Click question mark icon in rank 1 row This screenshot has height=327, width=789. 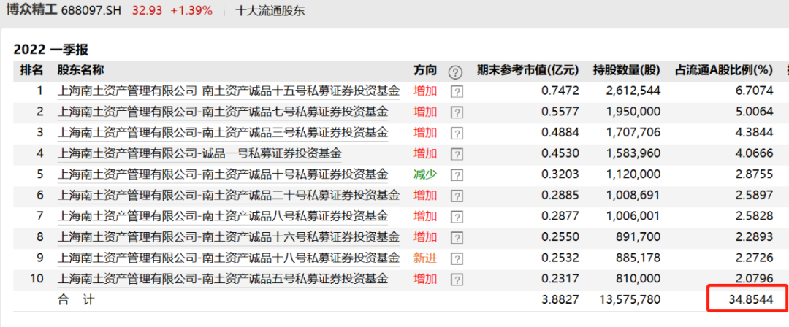pos(457,91)
